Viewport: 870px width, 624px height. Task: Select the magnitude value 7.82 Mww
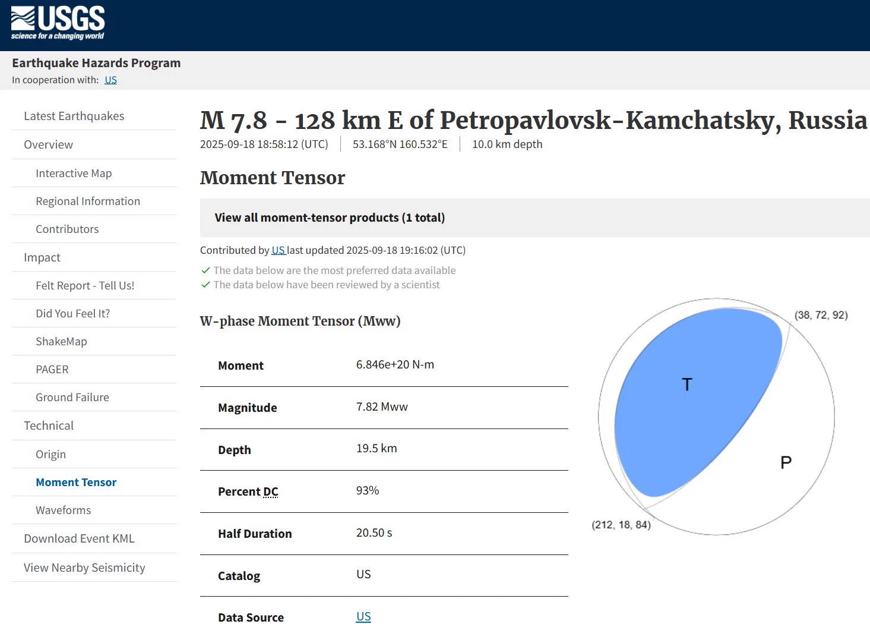coord(382,406)
